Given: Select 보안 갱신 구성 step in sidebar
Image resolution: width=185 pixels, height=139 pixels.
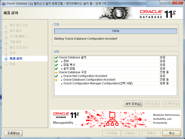Looking at the screenshot, I should click(x=19, y=25).
